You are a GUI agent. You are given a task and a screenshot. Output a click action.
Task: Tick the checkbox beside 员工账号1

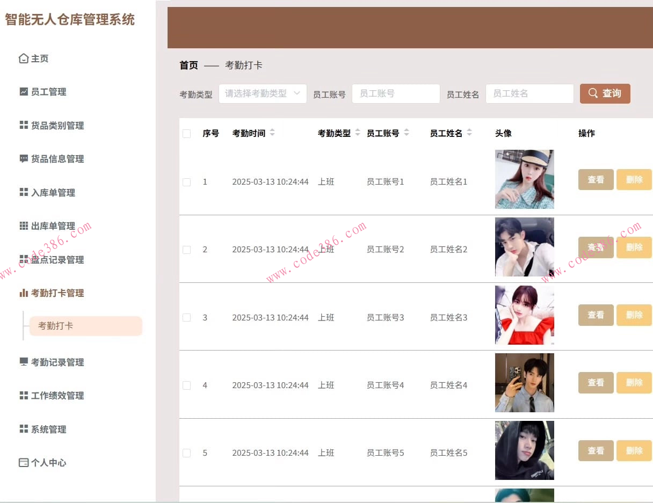click(x=186, y=182)
